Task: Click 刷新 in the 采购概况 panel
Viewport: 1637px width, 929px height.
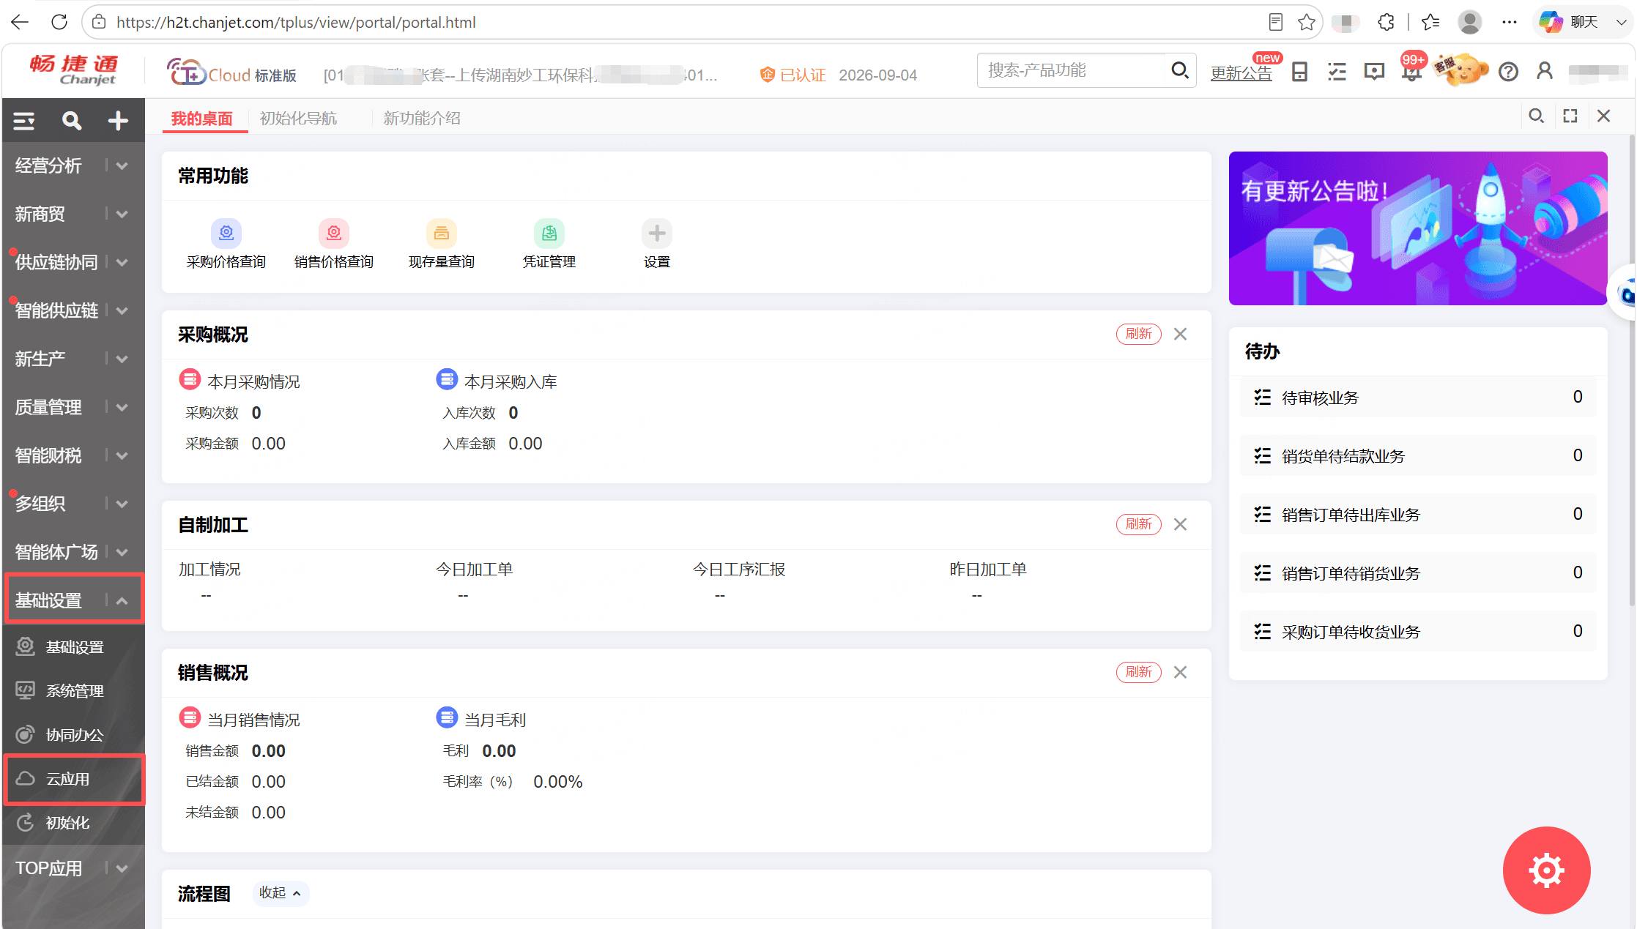Action: [x=1138, y=334]
